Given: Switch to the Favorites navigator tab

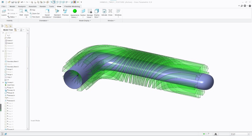Looking at the screenshot, I should pyautogui.click(x=10, y=26).
